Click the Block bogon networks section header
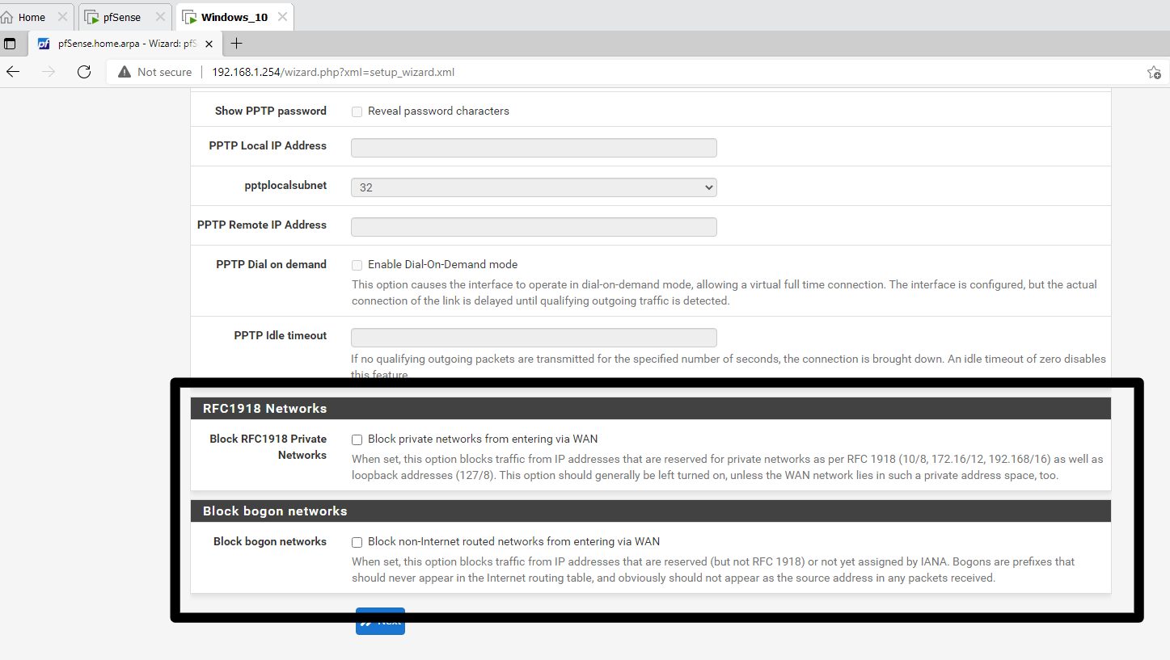This screenshot has height=660, width=1170. click(x=651, y=511)
